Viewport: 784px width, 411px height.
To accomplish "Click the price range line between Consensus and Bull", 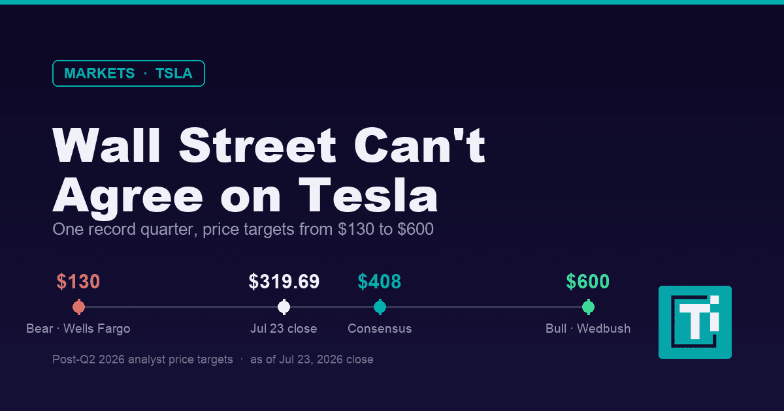I will pyautogui.click(x=483, y=307).
